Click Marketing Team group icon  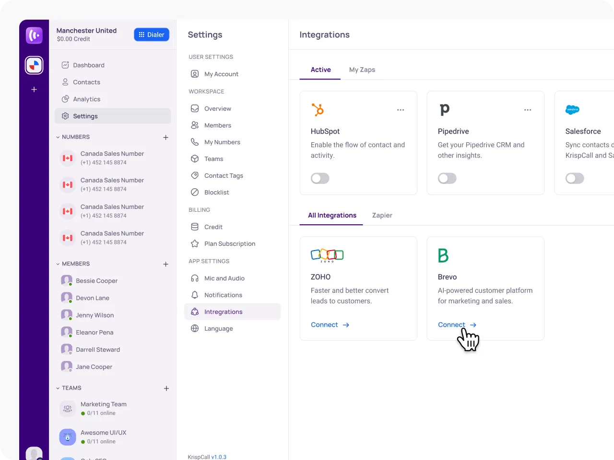(x=68, y=409)
